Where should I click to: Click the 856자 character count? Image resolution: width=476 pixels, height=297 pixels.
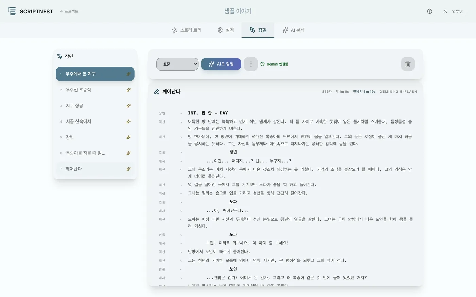327,92
